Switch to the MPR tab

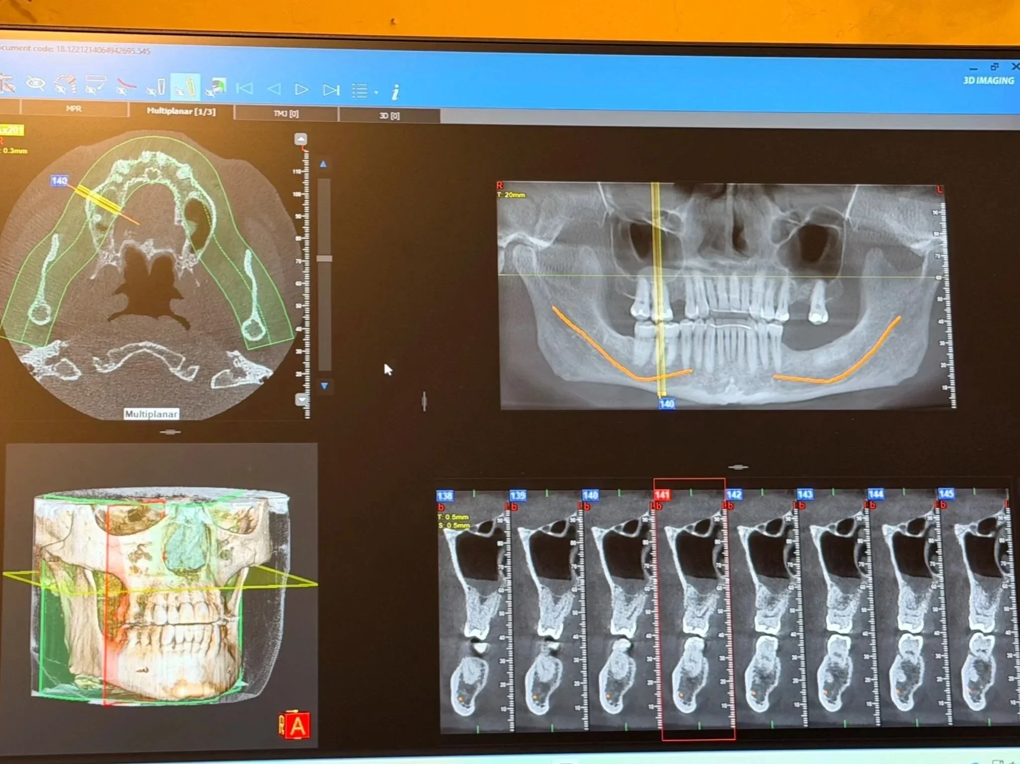[74, 108]
